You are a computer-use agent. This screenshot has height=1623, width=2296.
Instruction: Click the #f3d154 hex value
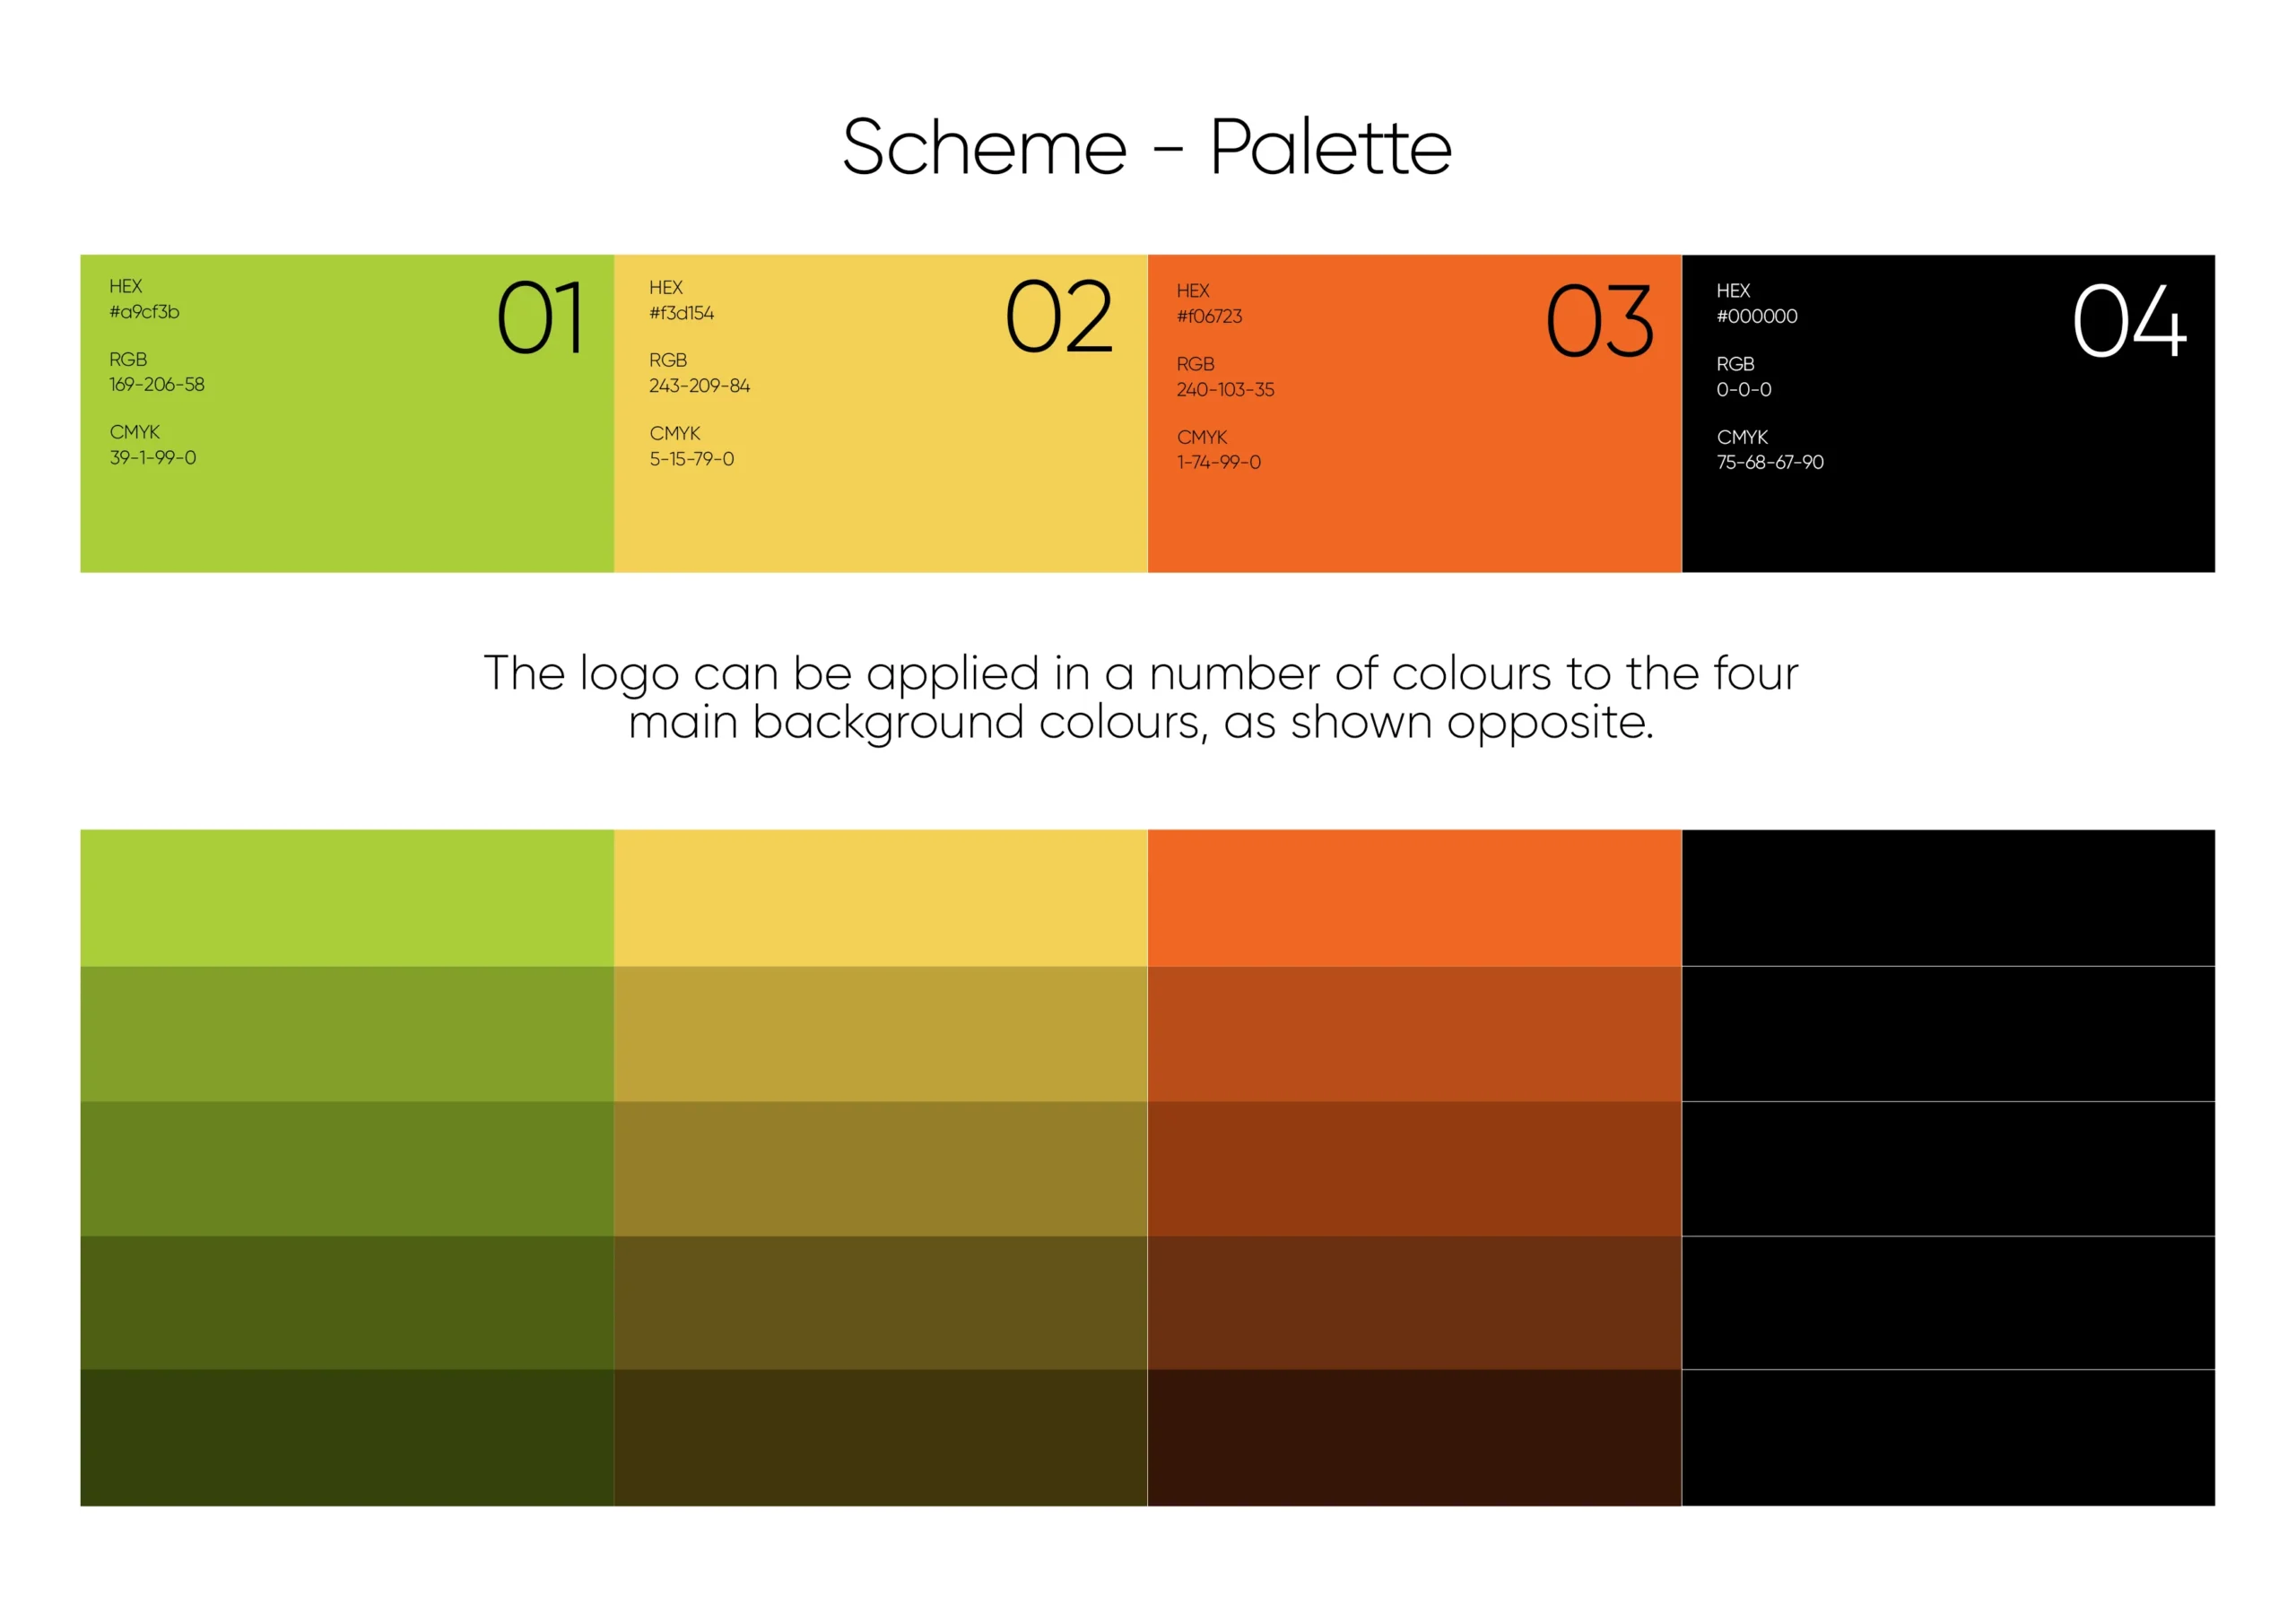coord(682,313)
